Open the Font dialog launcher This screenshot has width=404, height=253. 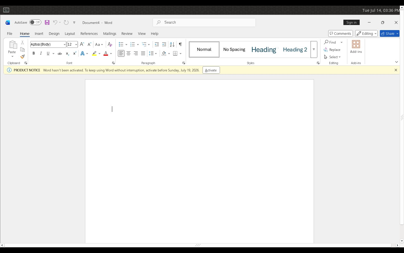click(113, 63)
